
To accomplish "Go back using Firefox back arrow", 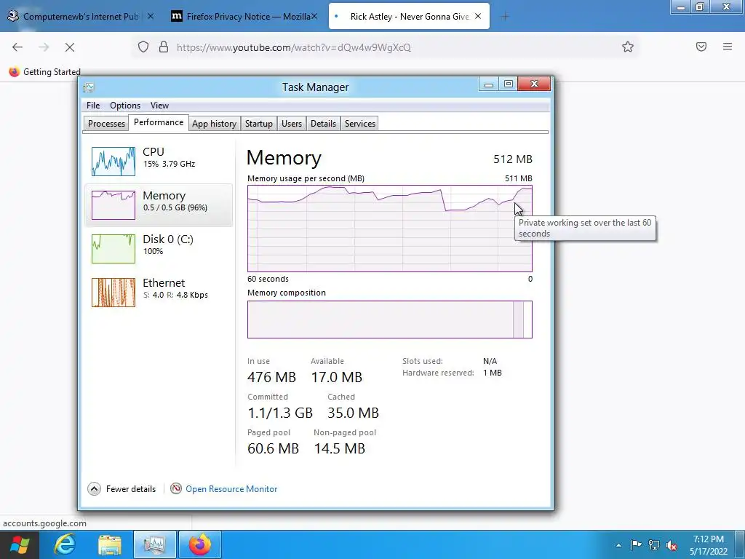I will (x=17, y=47).
